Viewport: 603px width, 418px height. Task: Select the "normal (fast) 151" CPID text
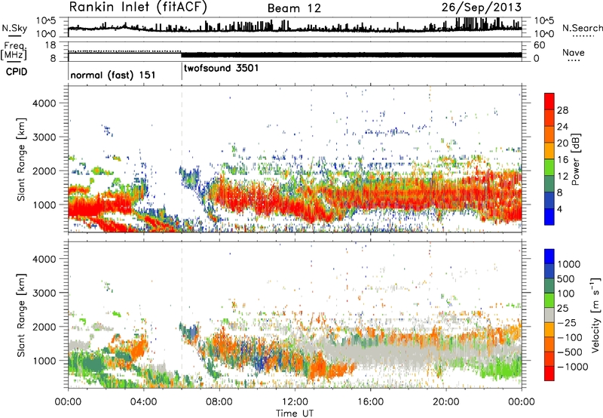tap(113, 75)
